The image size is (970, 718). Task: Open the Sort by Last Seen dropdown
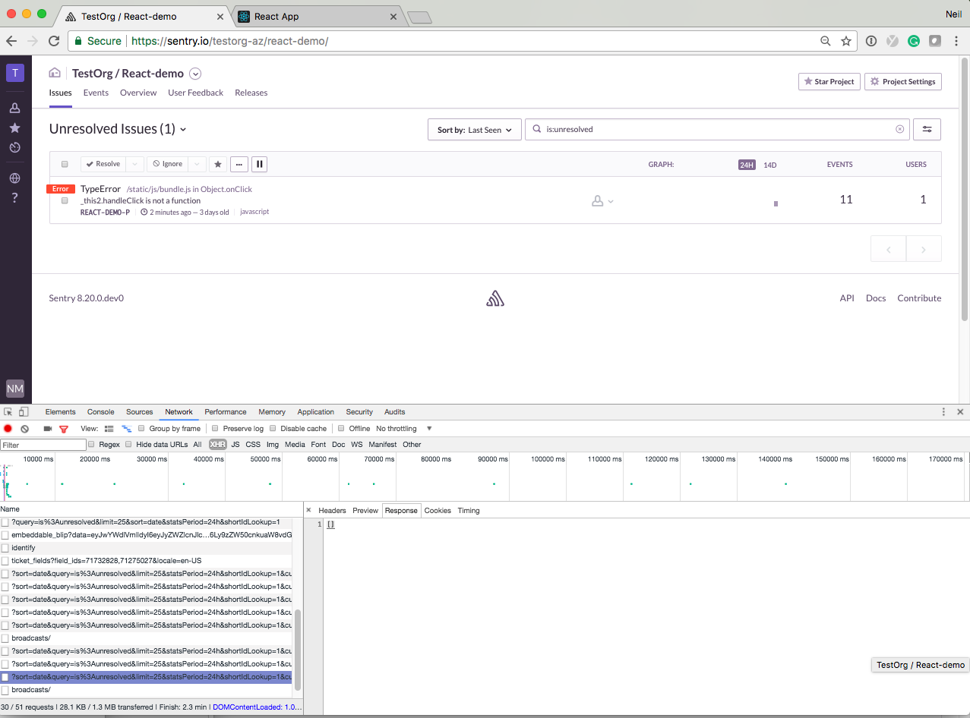coord(475,130)
